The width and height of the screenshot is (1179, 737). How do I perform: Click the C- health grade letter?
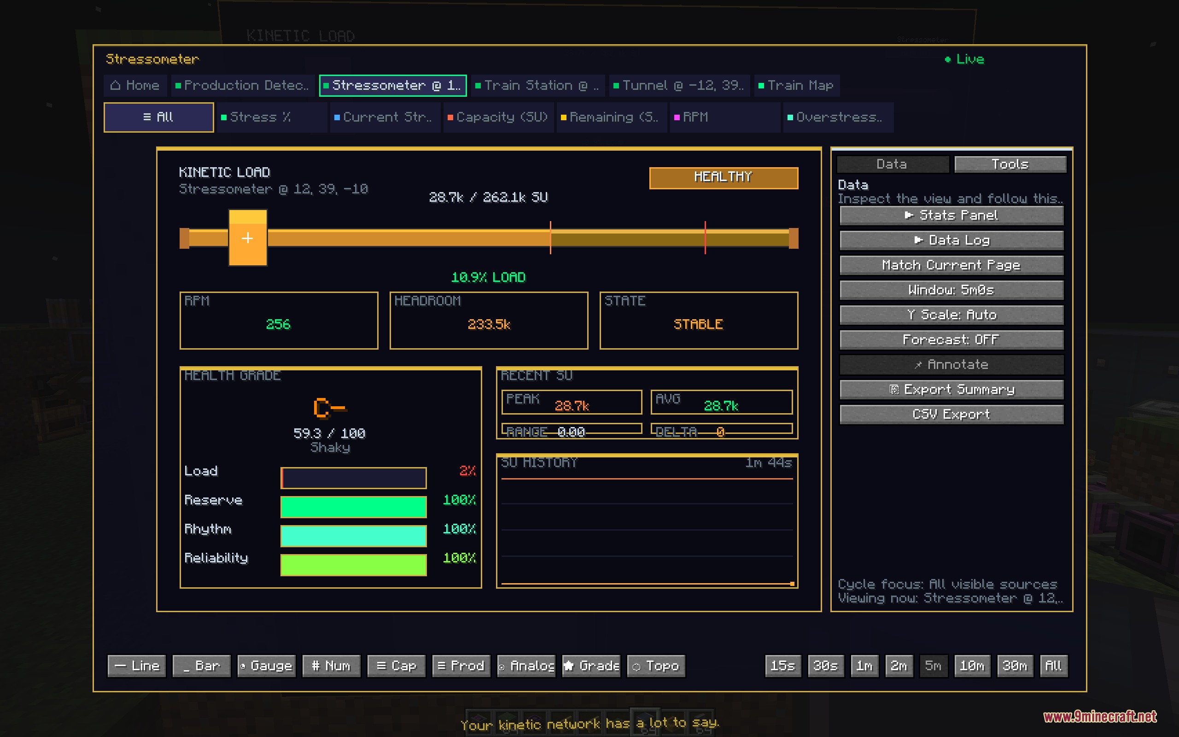330,409
